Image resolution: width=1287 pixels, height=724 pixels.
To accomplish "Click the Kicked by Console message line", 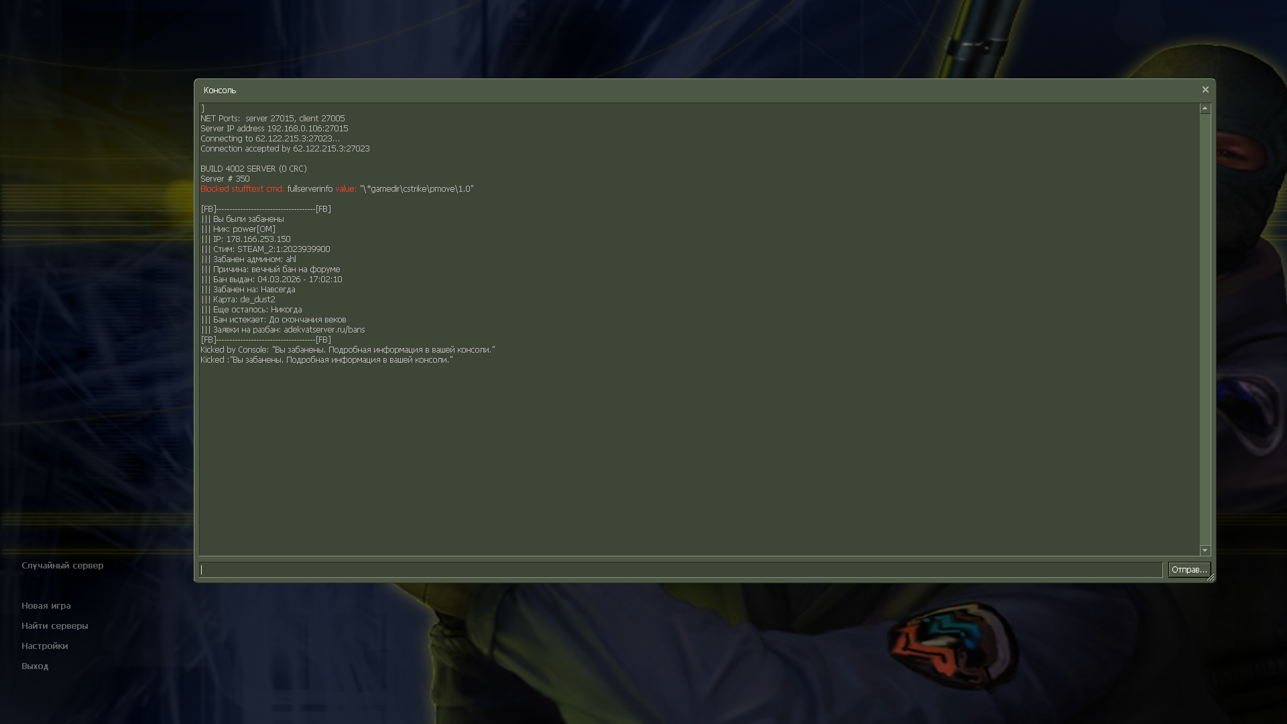I will (x=347, y=350).
